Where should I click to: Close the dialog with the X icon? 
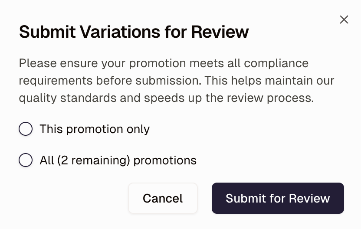[344, 20]
